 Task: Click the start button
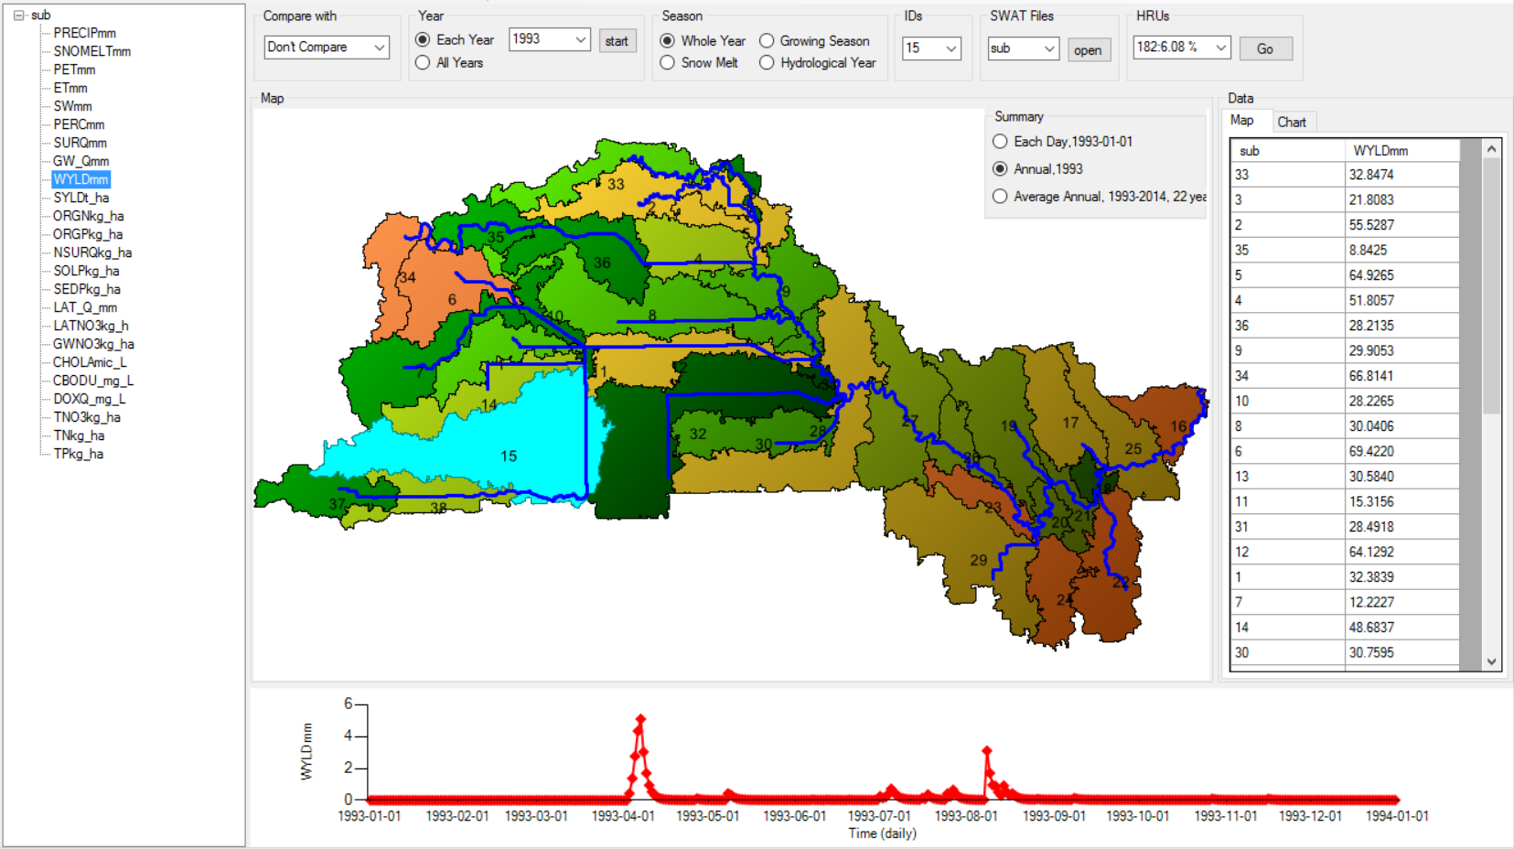617,41
